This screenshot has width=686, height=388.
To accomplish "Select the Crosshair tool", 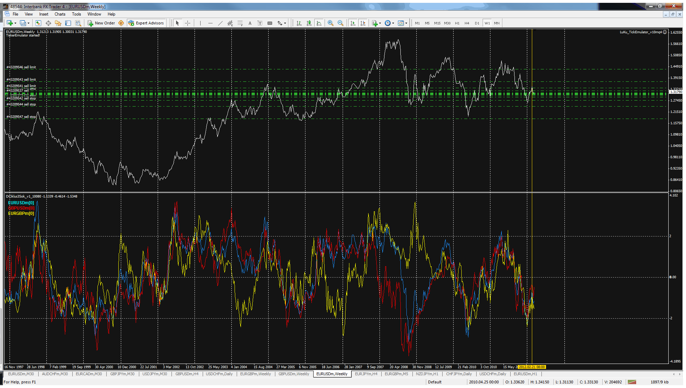I will pyautogui.click(x=188, y=23).
